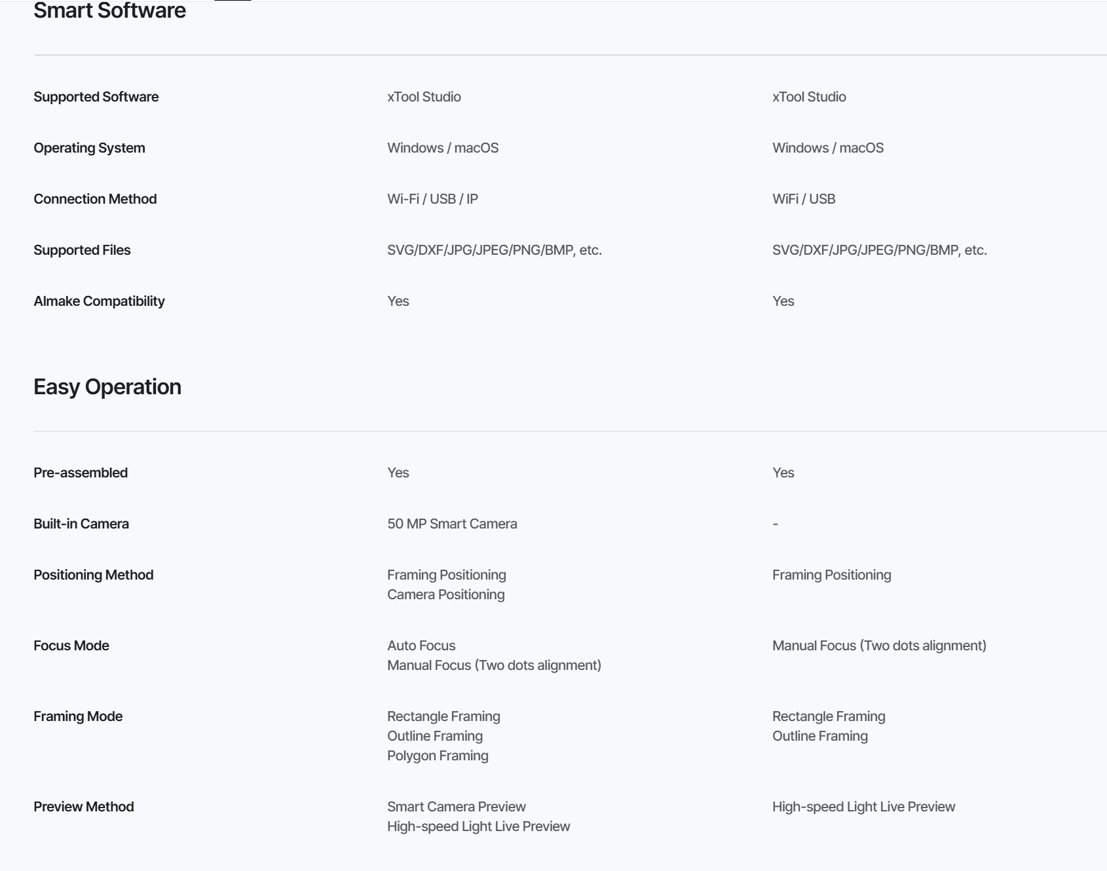Select the Focus Mode row label
Image resolution: width=1107 pixels, height=871 pixels.
tap(71, 646)
